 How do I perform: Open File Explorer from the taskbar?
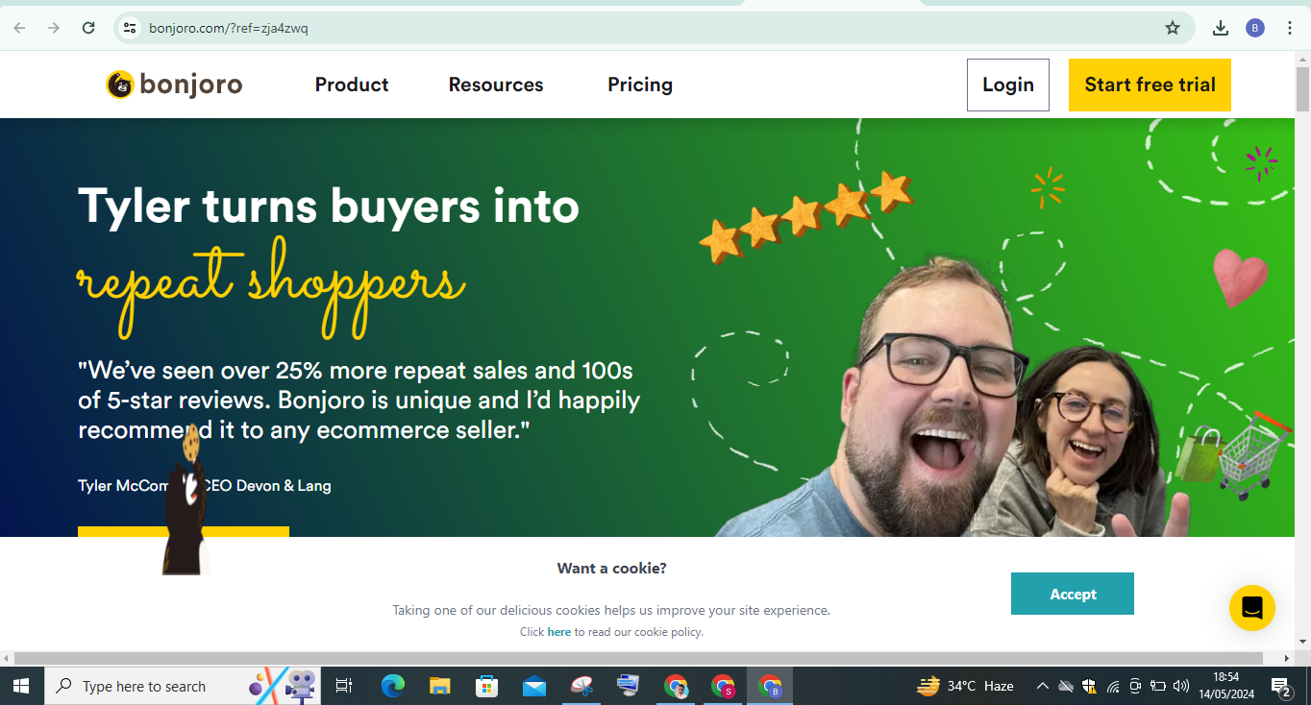pyautogui.click(x=439, y=686)
